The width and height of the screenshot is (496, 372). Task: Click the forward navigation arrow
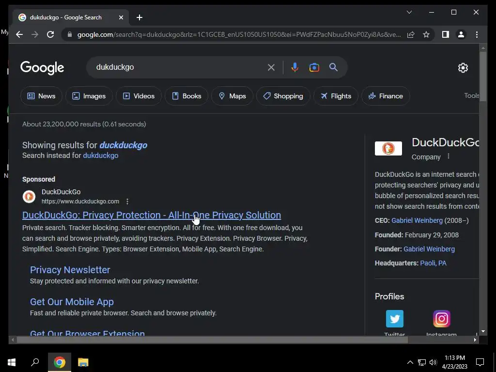click(35, 34)
